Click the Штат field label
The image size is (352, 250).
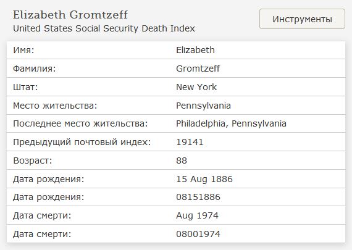click(x=25, y=87)
